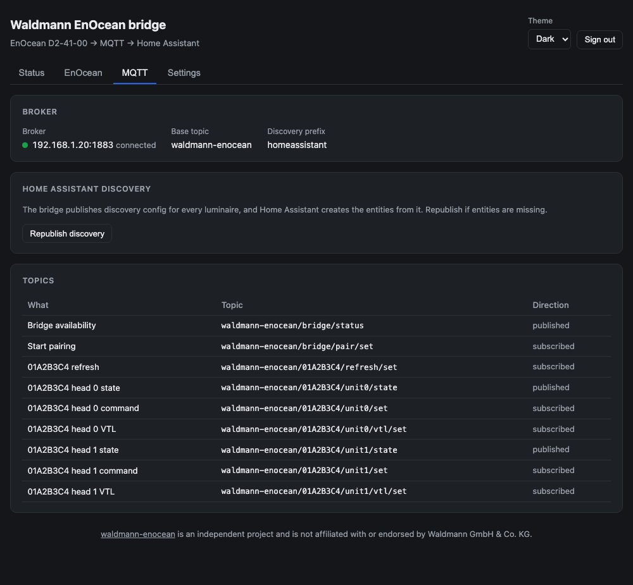Select topic waldmann-enocean/01A2B3C4/refresh/set
The image size is (633, 585).
click(x=310, y=367)
